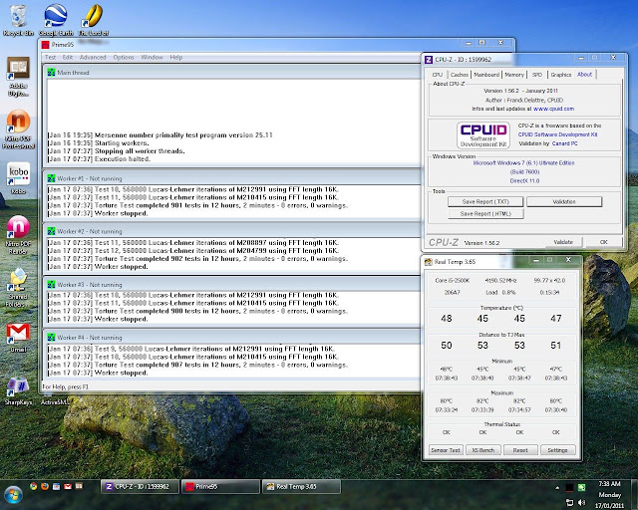Launch Chrome from the quick launch bar
Image resolution: width=638 pixels, height=510 pixels.
click(x=33, y=486)
